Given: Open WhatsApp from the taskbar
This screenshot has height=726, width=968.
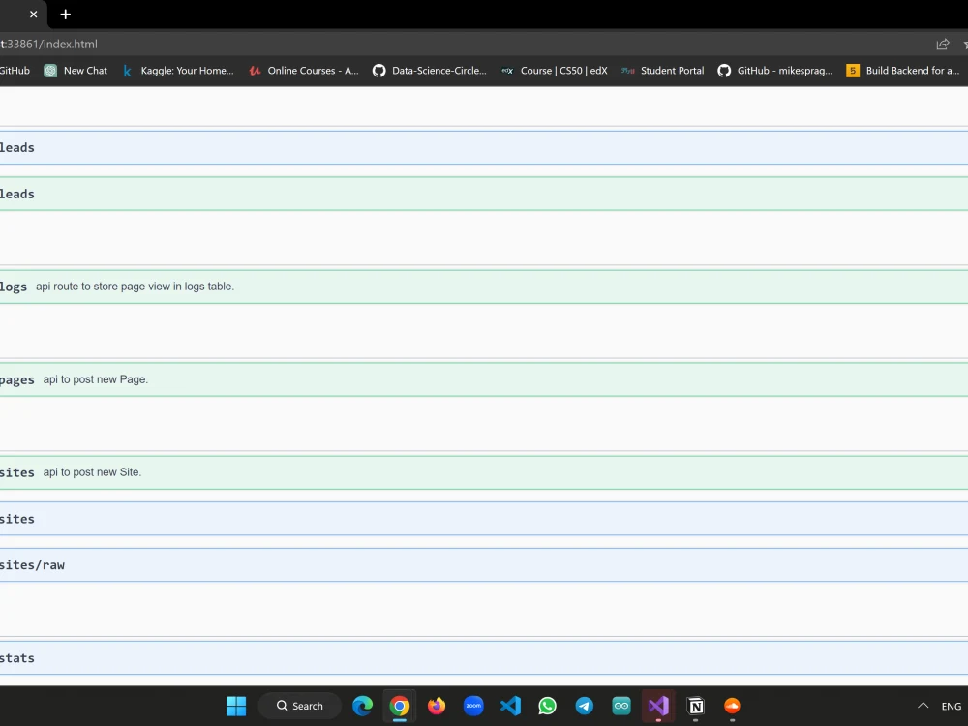Looking at the screenshot, I should pos(547,706).
